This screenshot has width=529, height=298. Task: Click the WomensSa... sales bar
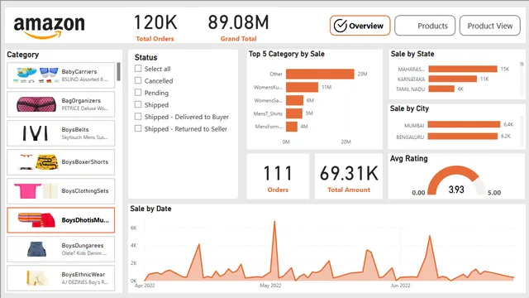coord(294,100)
